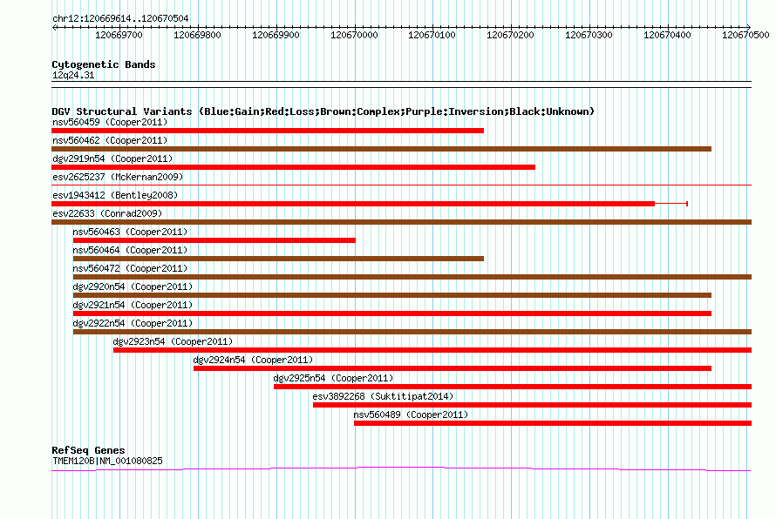Image resolution: width=776 pixels, height=519 pixels.
Task: Select brown bar below dgv2922n54
Action: tap(412, 332)
